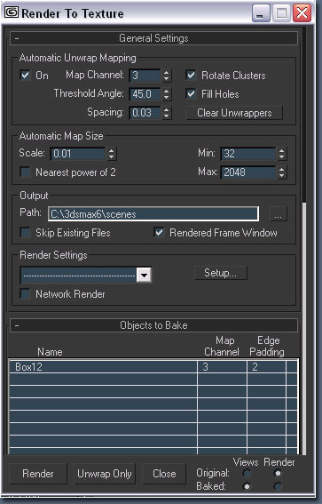Click the Max map size spinner
Screen dimensions: 322x504
[281, 172]
